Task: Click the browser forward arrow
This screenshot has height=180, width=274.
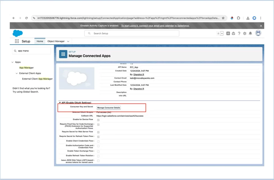Action: tap(20, 18)
